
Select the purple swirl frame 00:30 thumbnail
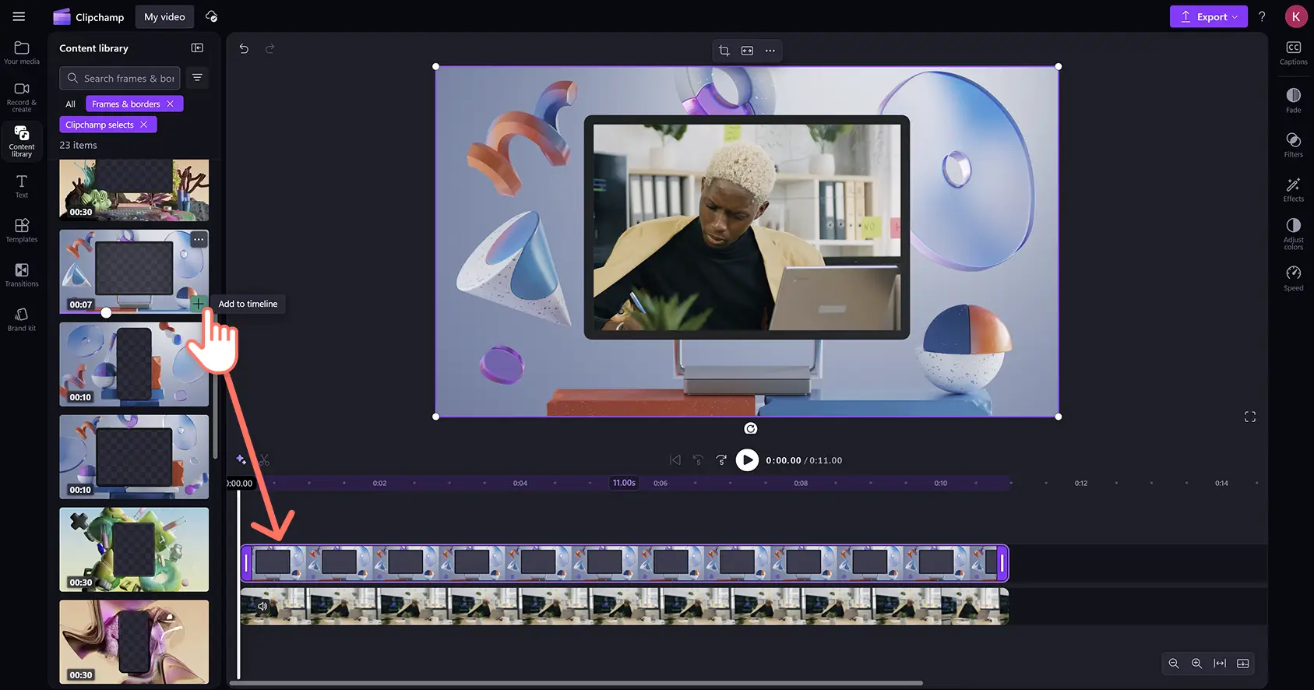click(134, 642)
